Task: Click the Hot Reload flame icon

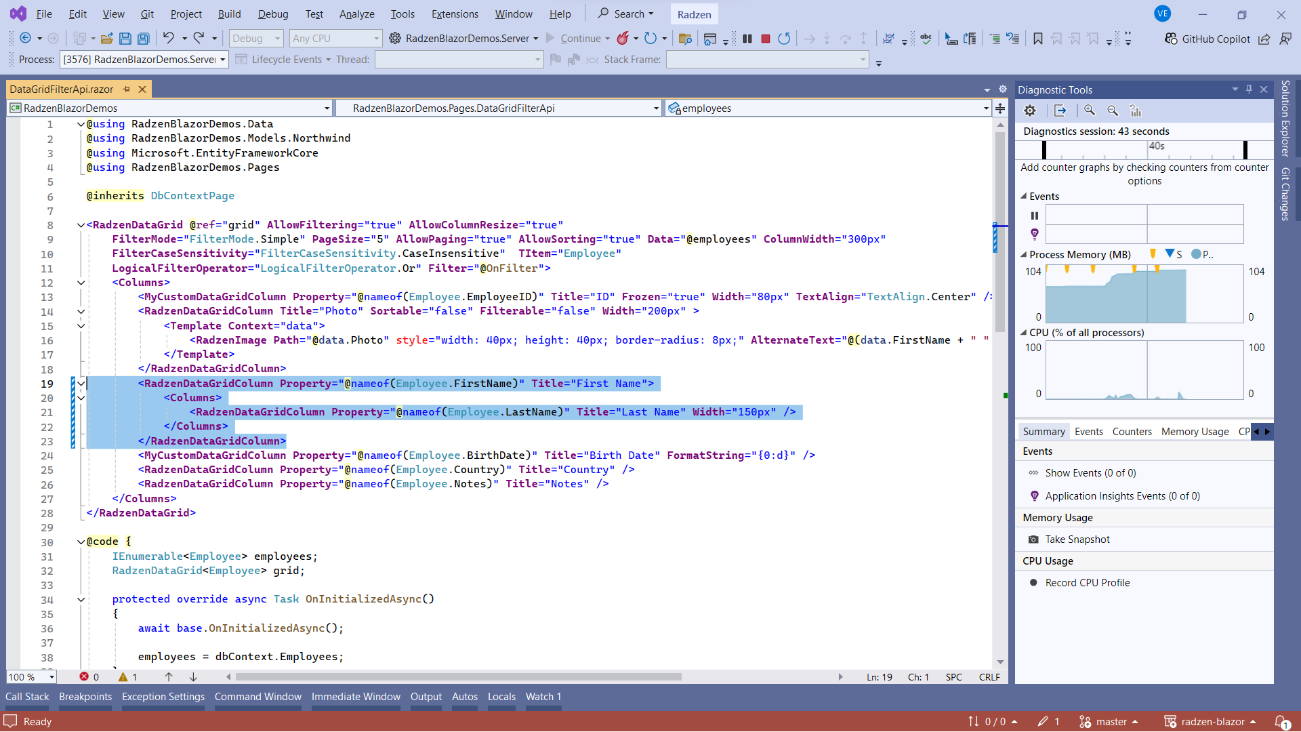Action: 622,39
